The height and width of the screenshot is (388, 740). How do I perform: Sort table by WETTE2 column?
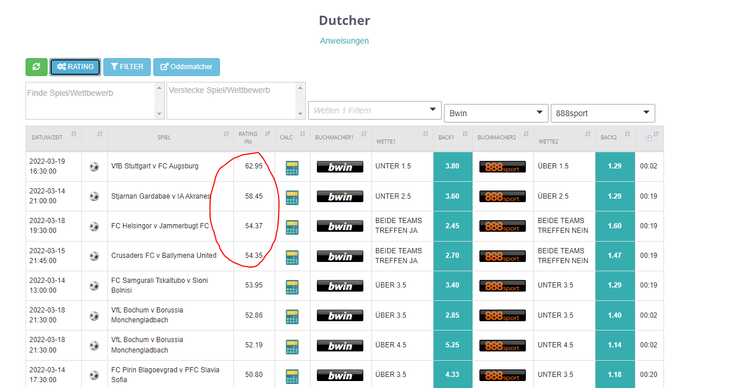click(565, 138)
